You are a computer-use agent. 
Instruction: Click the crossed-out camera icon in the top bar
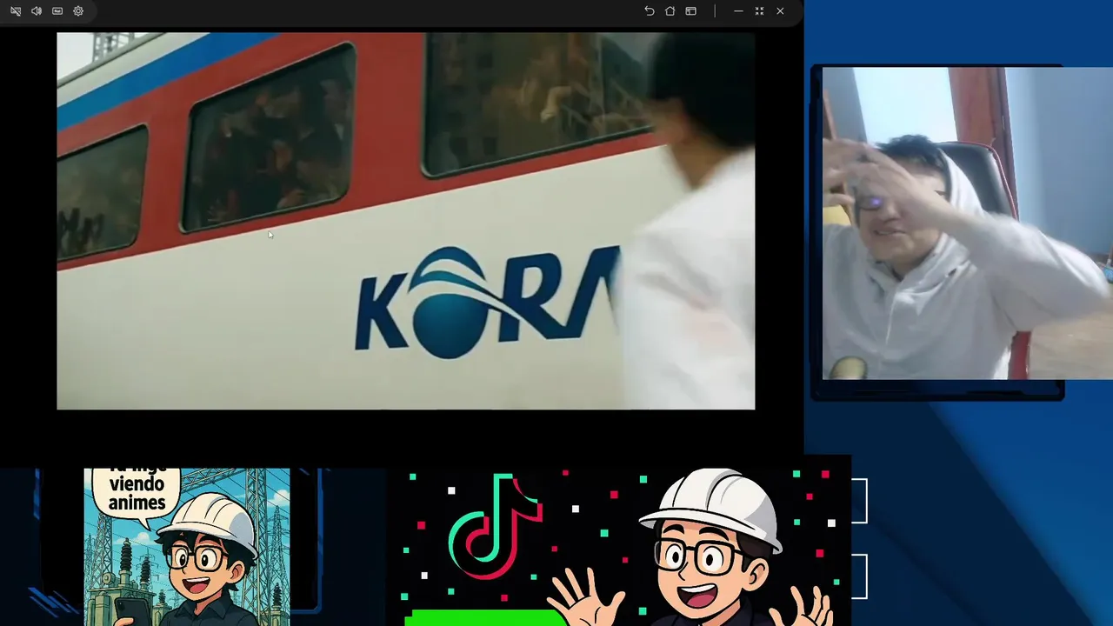[x=16, y=11]
